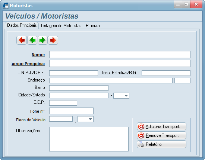The width and height of the screenshot is (205, 160).
Task: Focus the small number field after Endereço
Action: tap(182, 80)
